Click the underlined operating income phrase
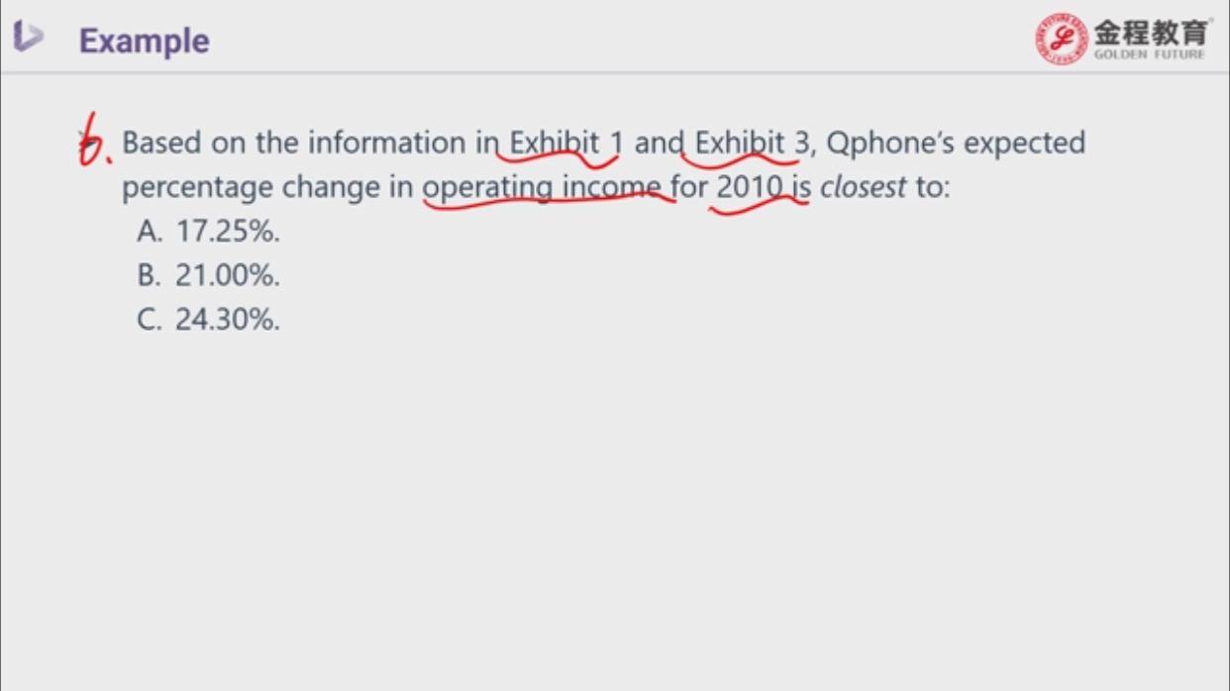Viewport: 1230px width, 691px height. point(543,187)
